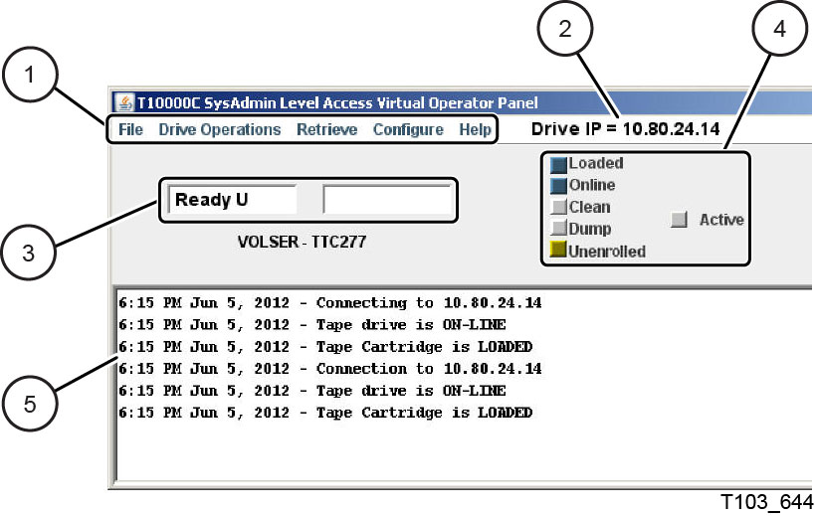Open the File menu
The height and width of the screenshot is (516, 815).
[x=130, y=129]
